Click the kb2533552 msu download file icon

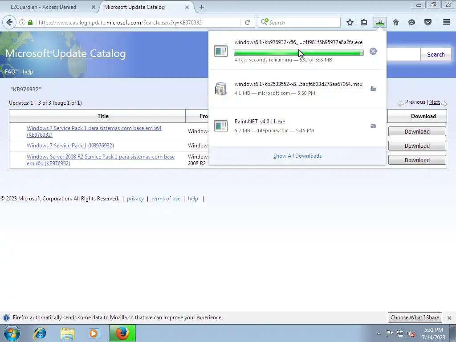pos(221,89)
